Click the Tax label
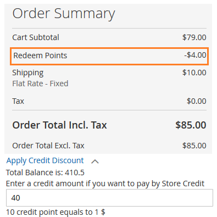Screen dimensions: 217x217 [18, 101]
